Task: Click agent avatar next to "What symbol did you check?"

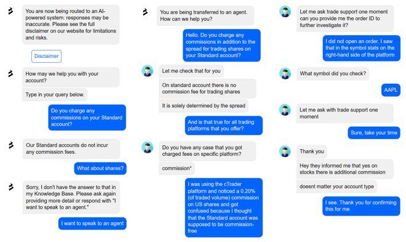Action: coord(285,73)
